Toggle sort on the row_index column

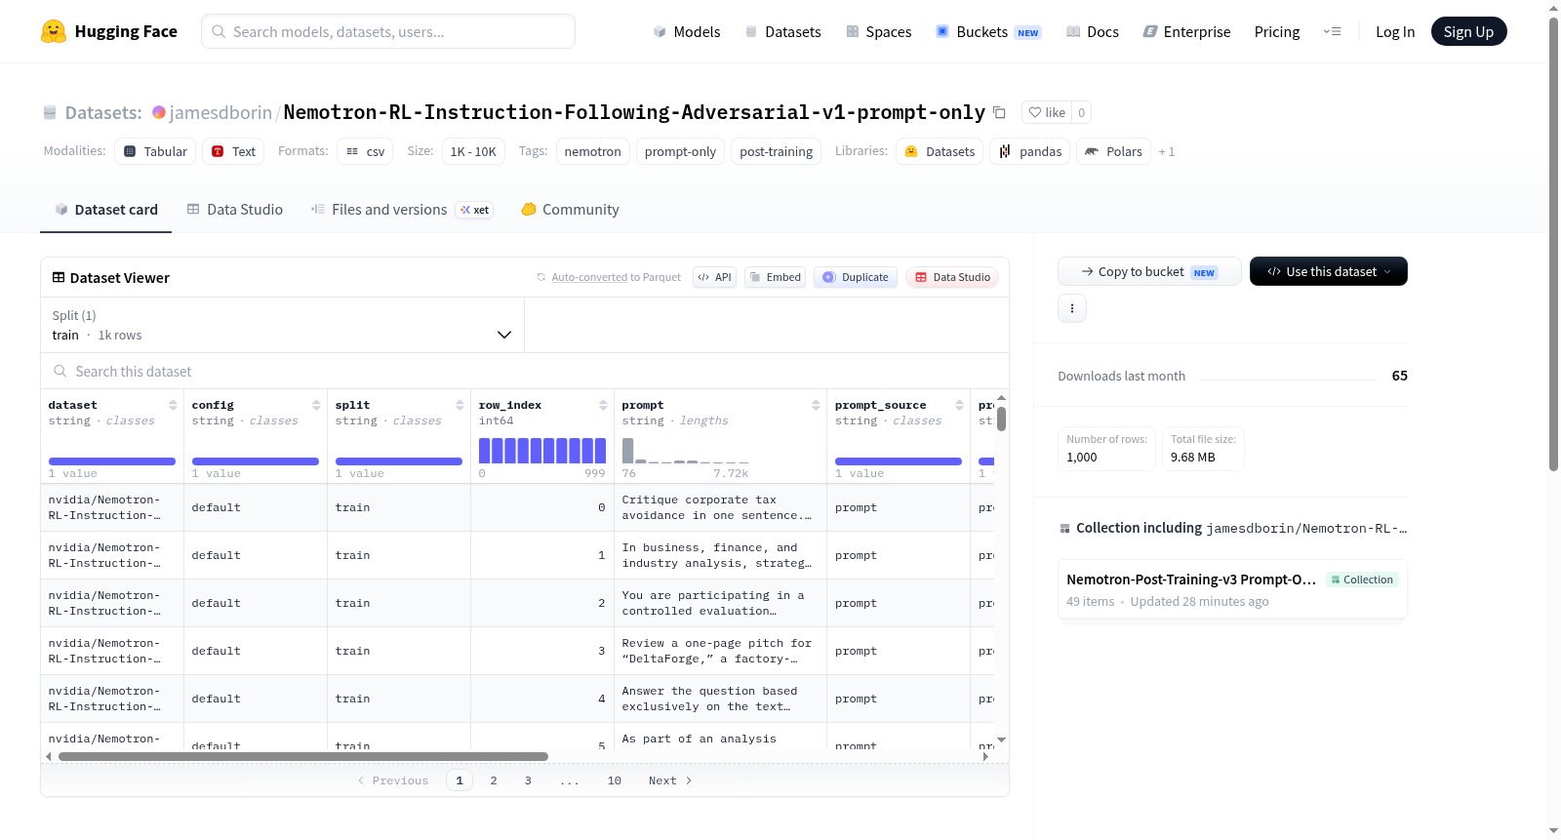603,405
